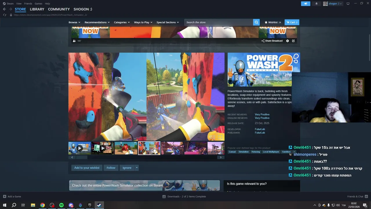
Task: Go forward with the Steam forward arrow
Action: click(x=10, y=9)
